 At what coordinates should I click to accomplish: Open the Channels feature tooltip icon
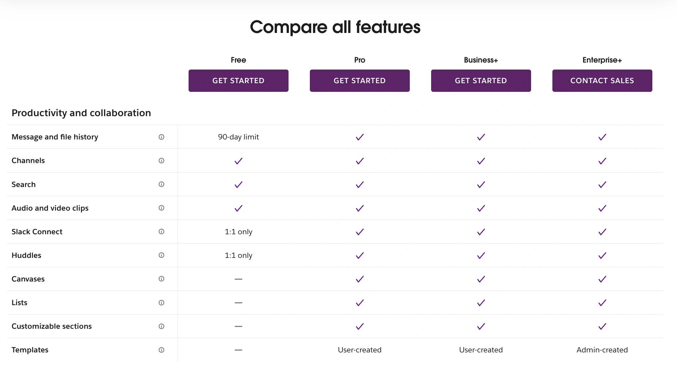click(x=162, y=160)
